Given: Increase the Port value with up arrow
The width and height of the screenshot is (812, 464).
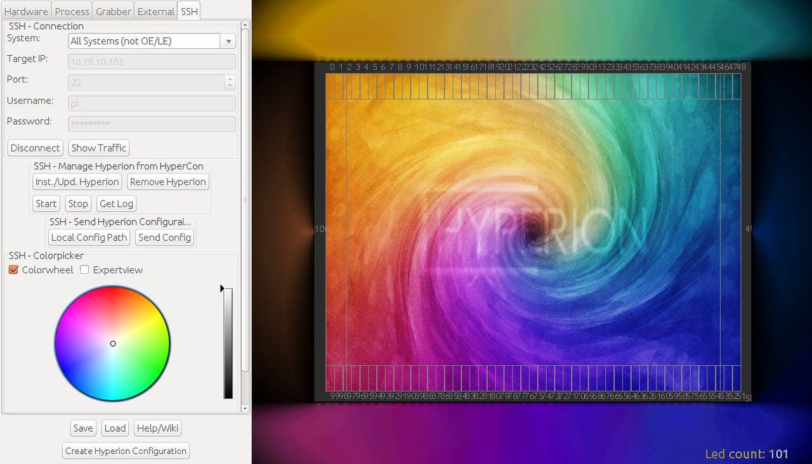Looking at the screenshot, I should [230, 79].
